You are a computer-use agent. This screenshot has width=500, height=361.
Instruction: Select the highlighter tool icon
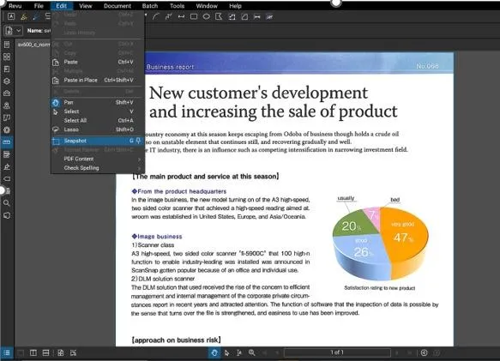click(x=24, y=17)
